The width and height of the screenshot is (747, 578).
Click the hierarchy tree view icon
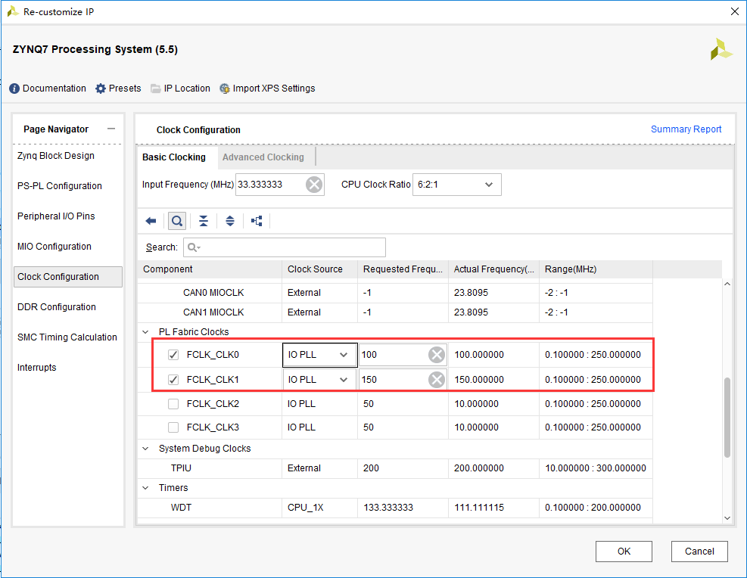coord(257,221)
